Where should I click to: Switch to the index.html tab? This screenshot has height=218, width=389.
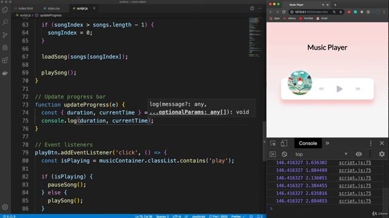(x=24, y=8)
